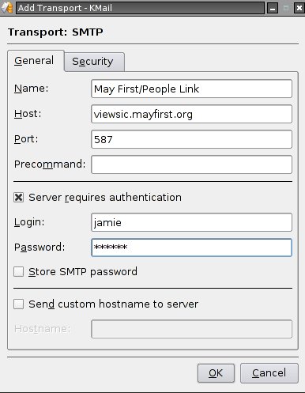Close the Add Transport dialog

click(x=299, y=8)
